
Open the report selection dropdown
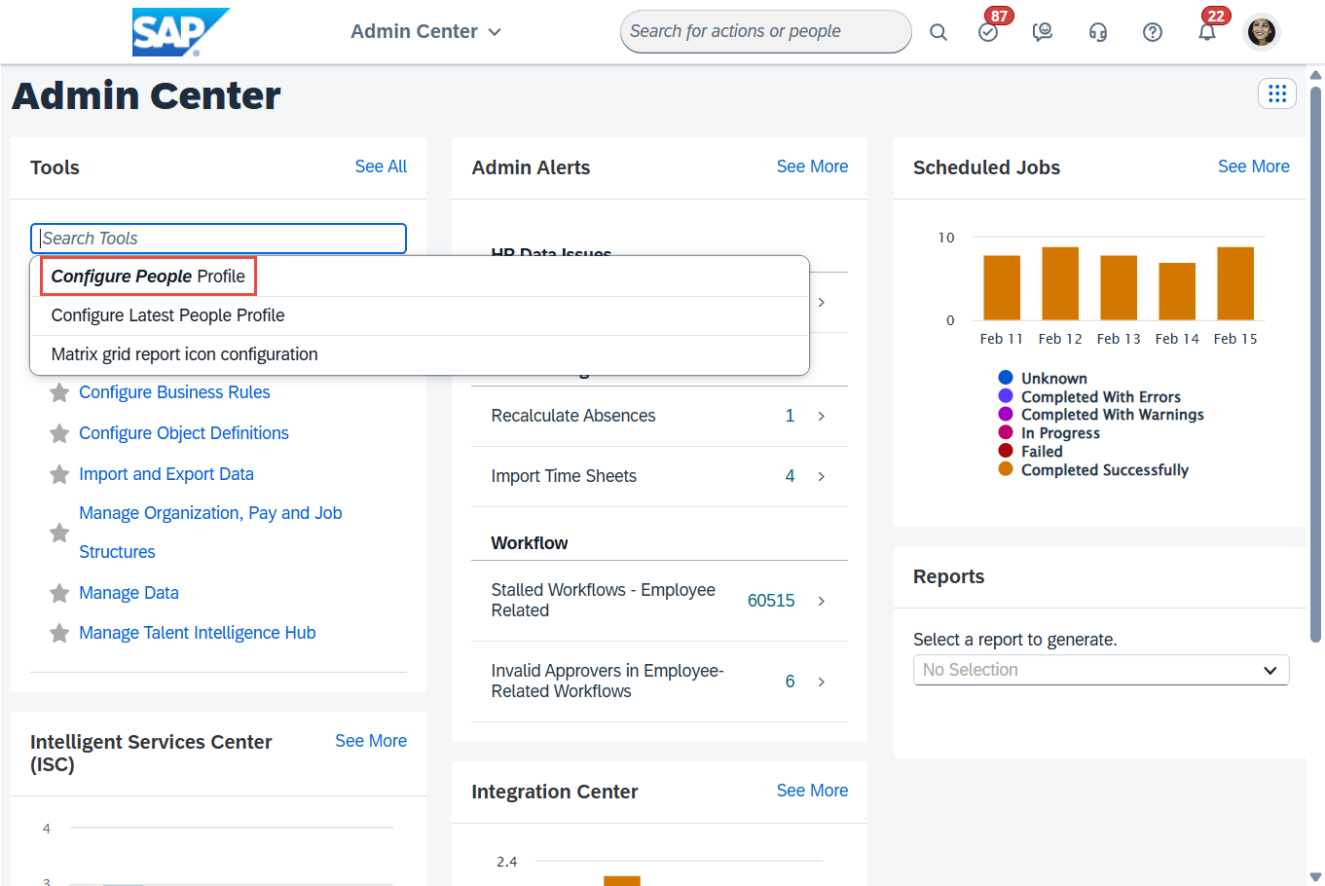click(1100, 670)
